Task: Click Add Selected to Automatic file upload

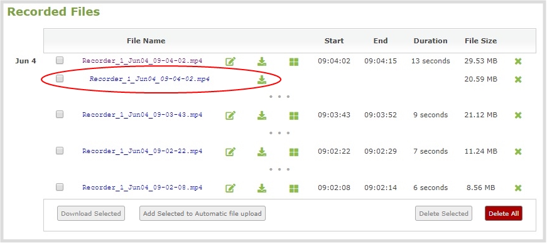Action: click(x=202, y=214)
